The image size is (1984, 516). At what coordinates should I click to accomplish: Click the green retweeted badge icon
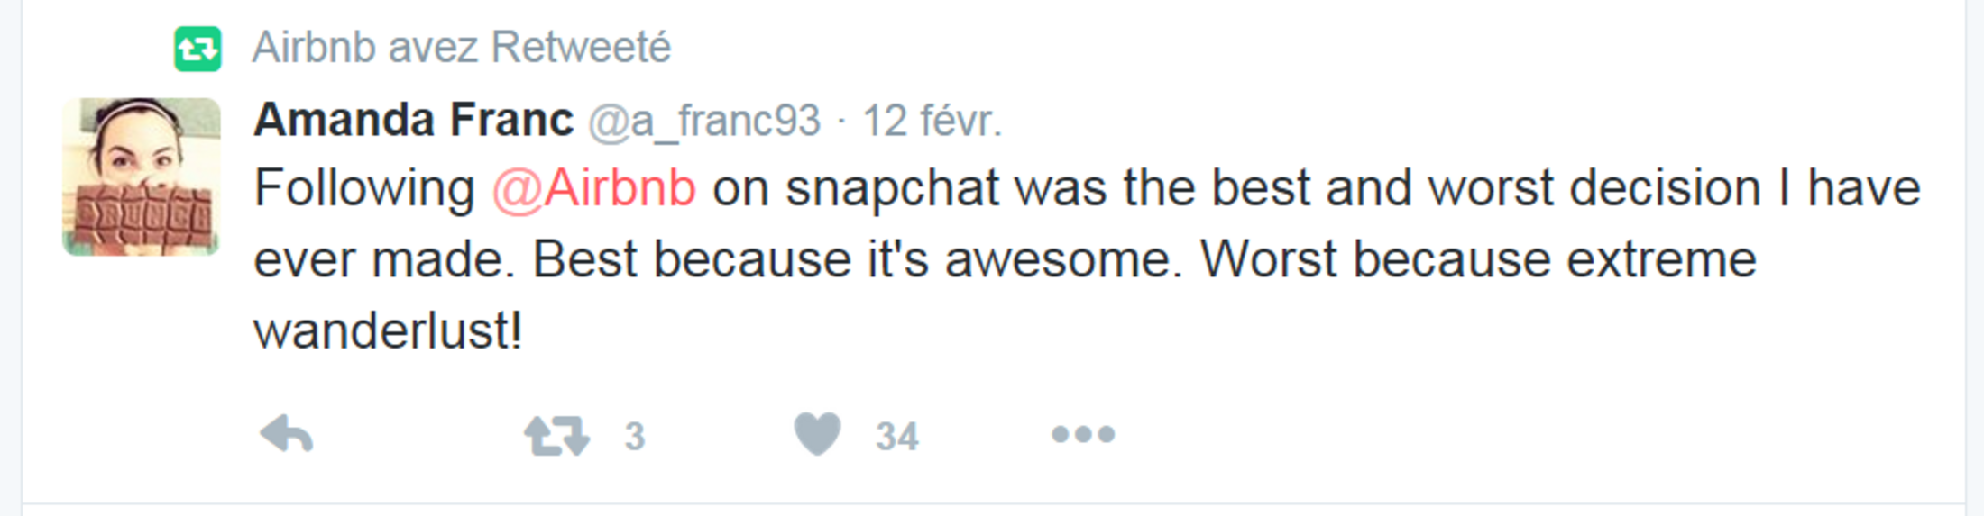(x=197, y=49)
